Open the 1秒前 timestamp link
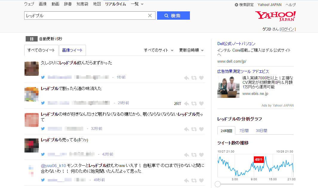318x188 pixels. click(x=121, y=77)
